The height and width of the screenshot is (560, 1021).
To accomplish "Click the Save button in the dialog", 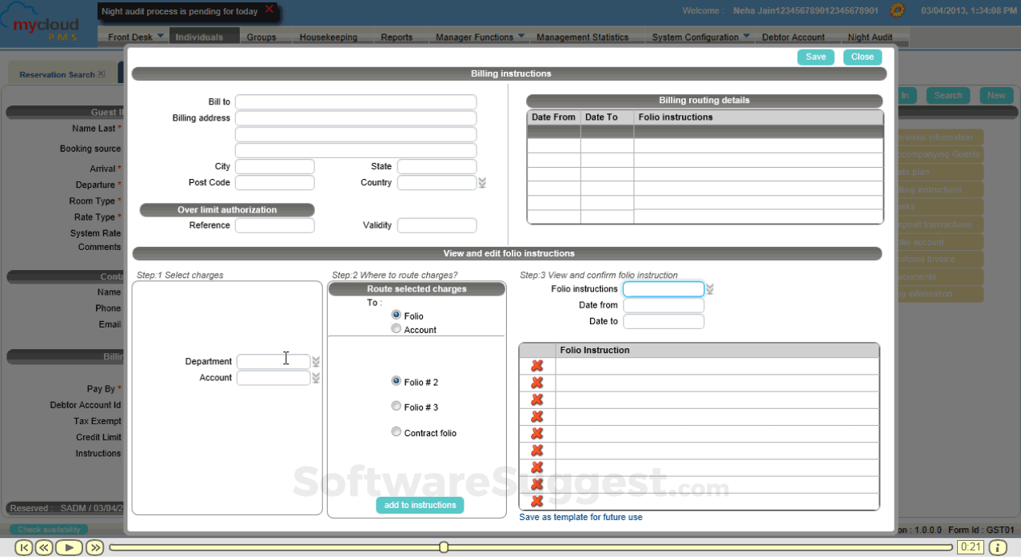I will click(816, 57).
